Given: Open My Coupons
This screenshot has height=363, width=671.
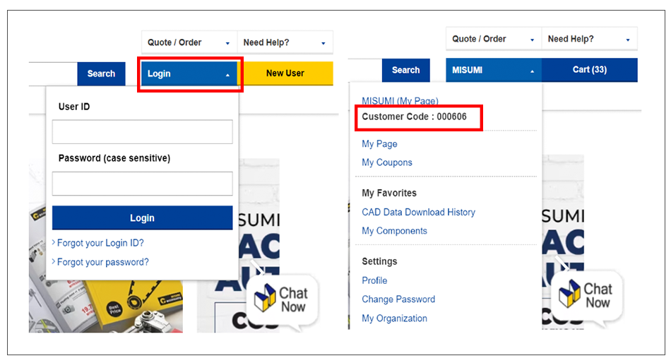Looking at the screenshot, I should (x=387, y=162).
